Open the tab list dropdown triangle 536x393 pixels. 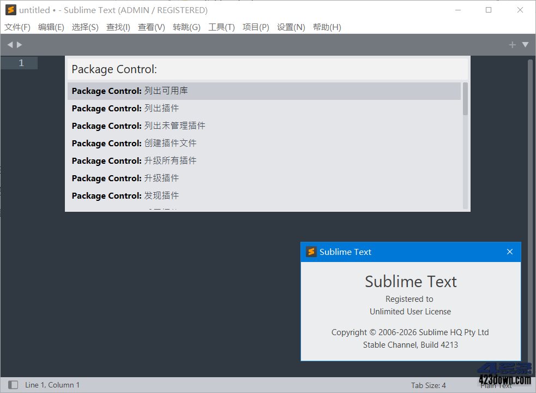pos(526,45)
